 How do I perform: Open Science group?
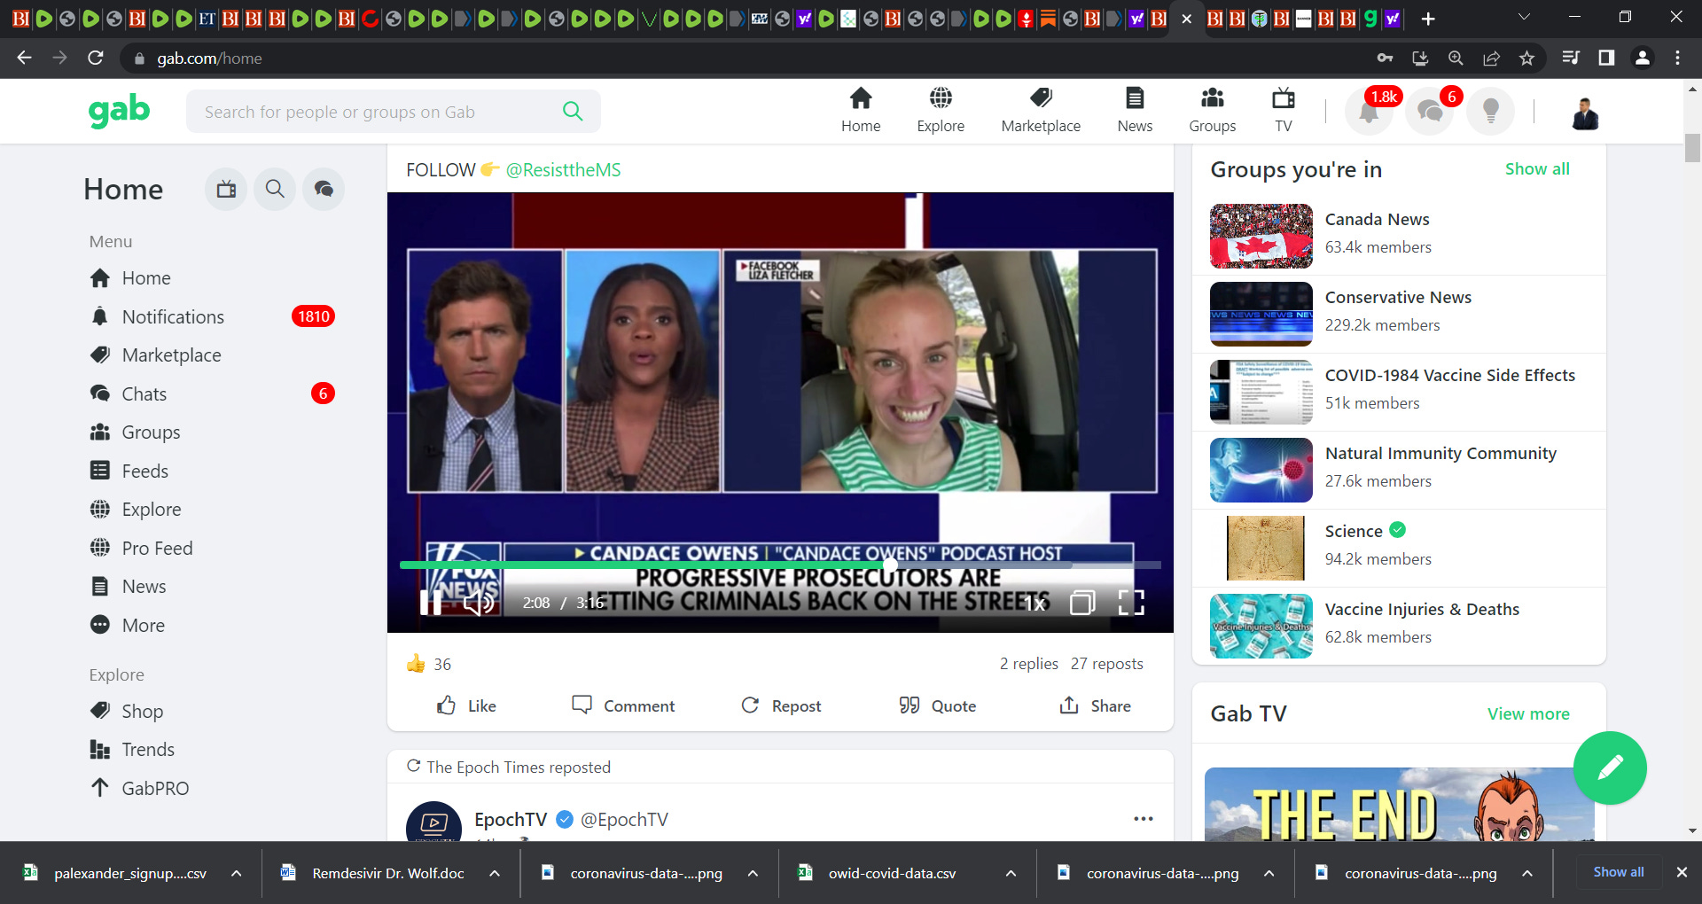pyautogui.click(x=1399, y=548)
